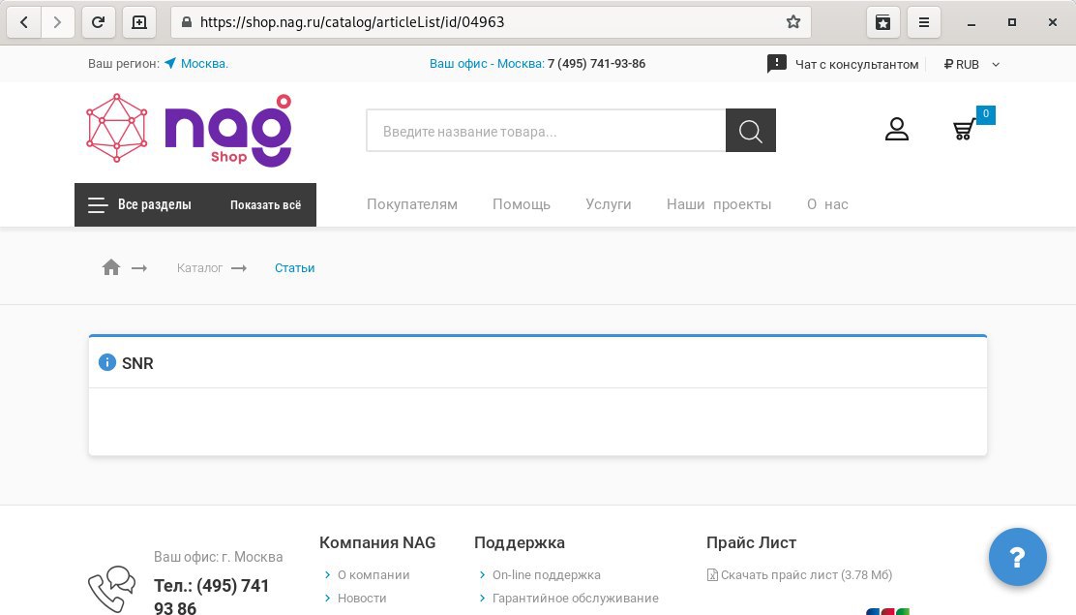Maximize the browser window
The image size is (1076, 615).
(x=1011, y=22)
